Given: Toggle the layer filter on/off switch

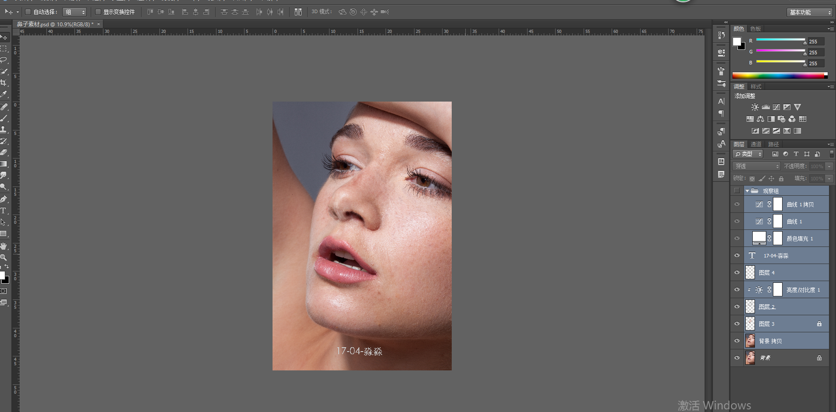Looking at the screenshot, I should pyautogui.click(x=831, y=154).
